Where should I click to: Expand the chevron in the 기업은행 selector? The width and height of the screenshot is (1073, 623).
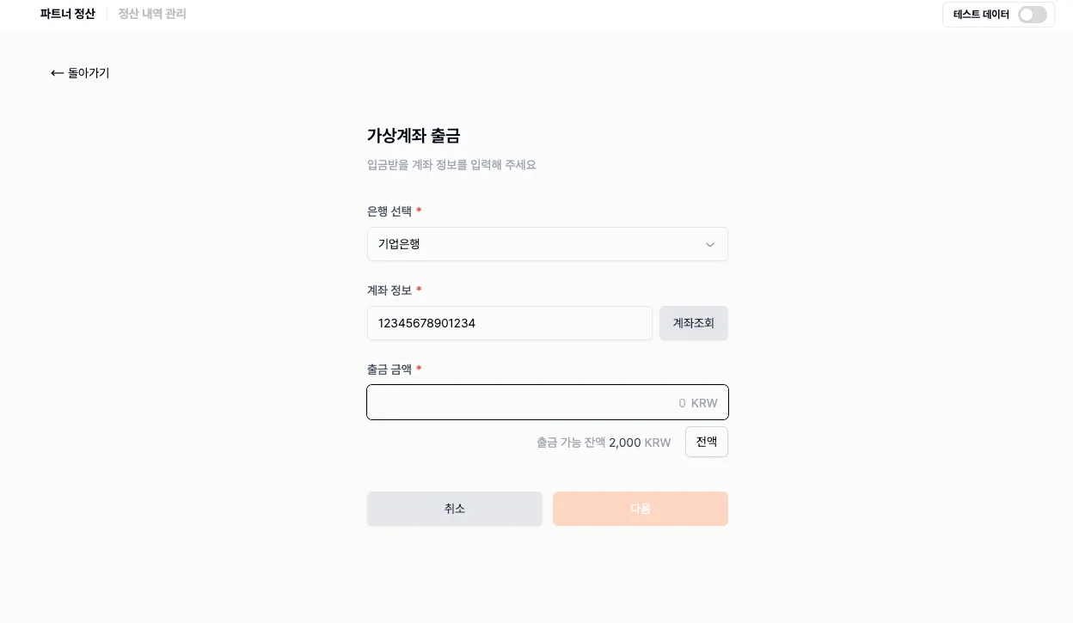(710, 244)
